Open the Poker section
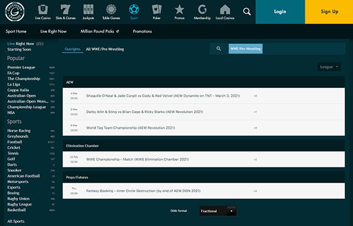This screenshot has height=226, width=353. click(157, 12)
